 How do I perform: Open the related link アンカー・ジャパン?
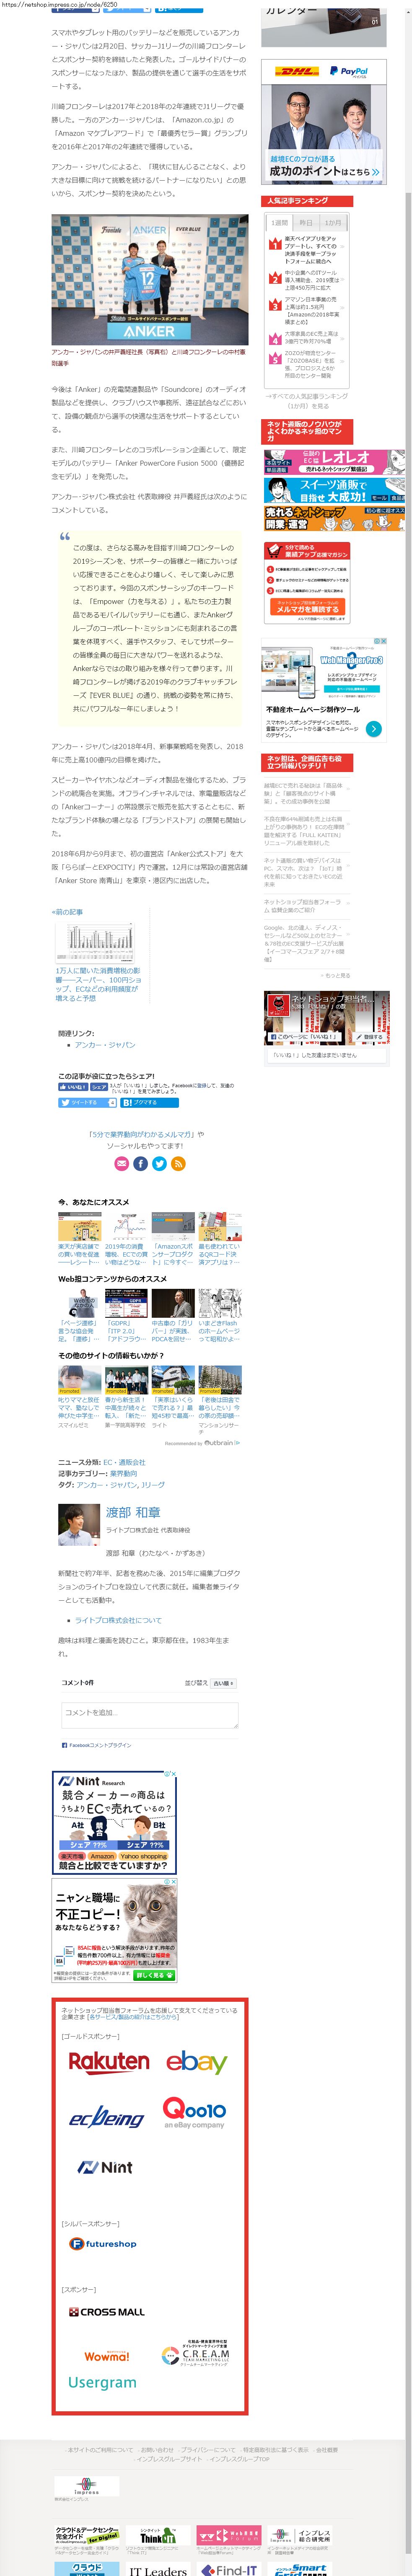coord(105,1045)
